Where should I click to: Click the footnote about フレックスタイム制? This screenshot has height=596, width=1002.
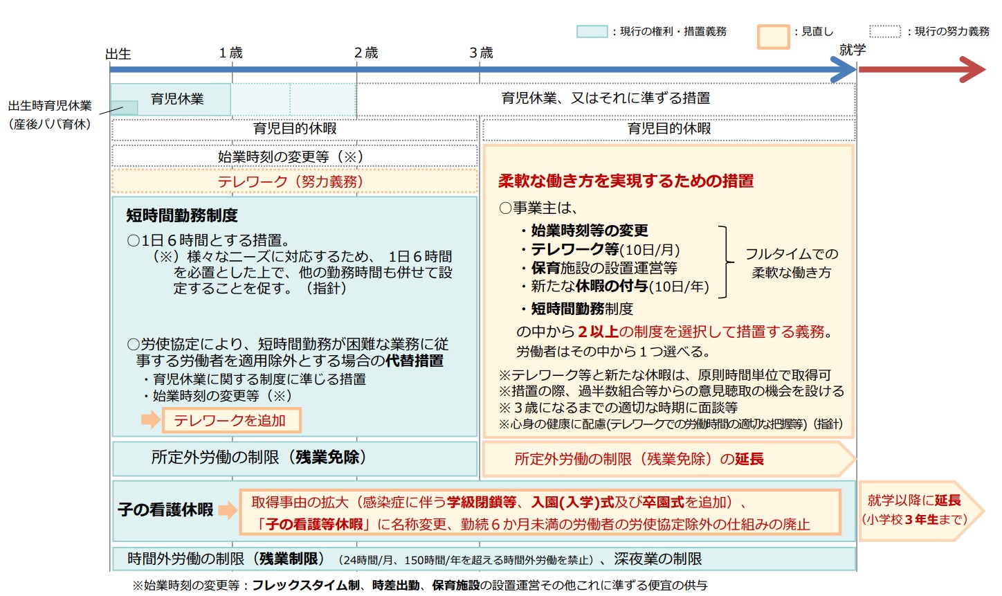(x=419, y=586)
